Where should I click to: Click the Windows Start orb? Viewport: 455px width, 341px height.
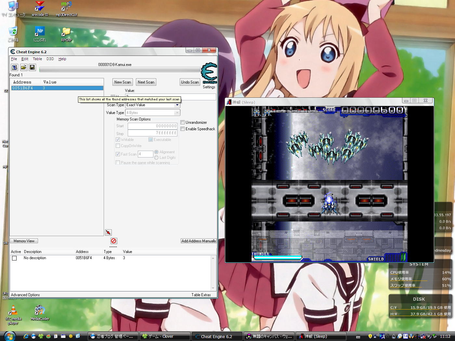click(x=10, y=336)
